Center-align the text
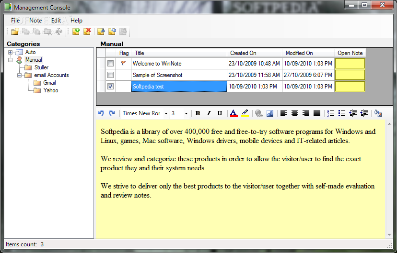Screen dimensions: 397x253 point(295,113)
